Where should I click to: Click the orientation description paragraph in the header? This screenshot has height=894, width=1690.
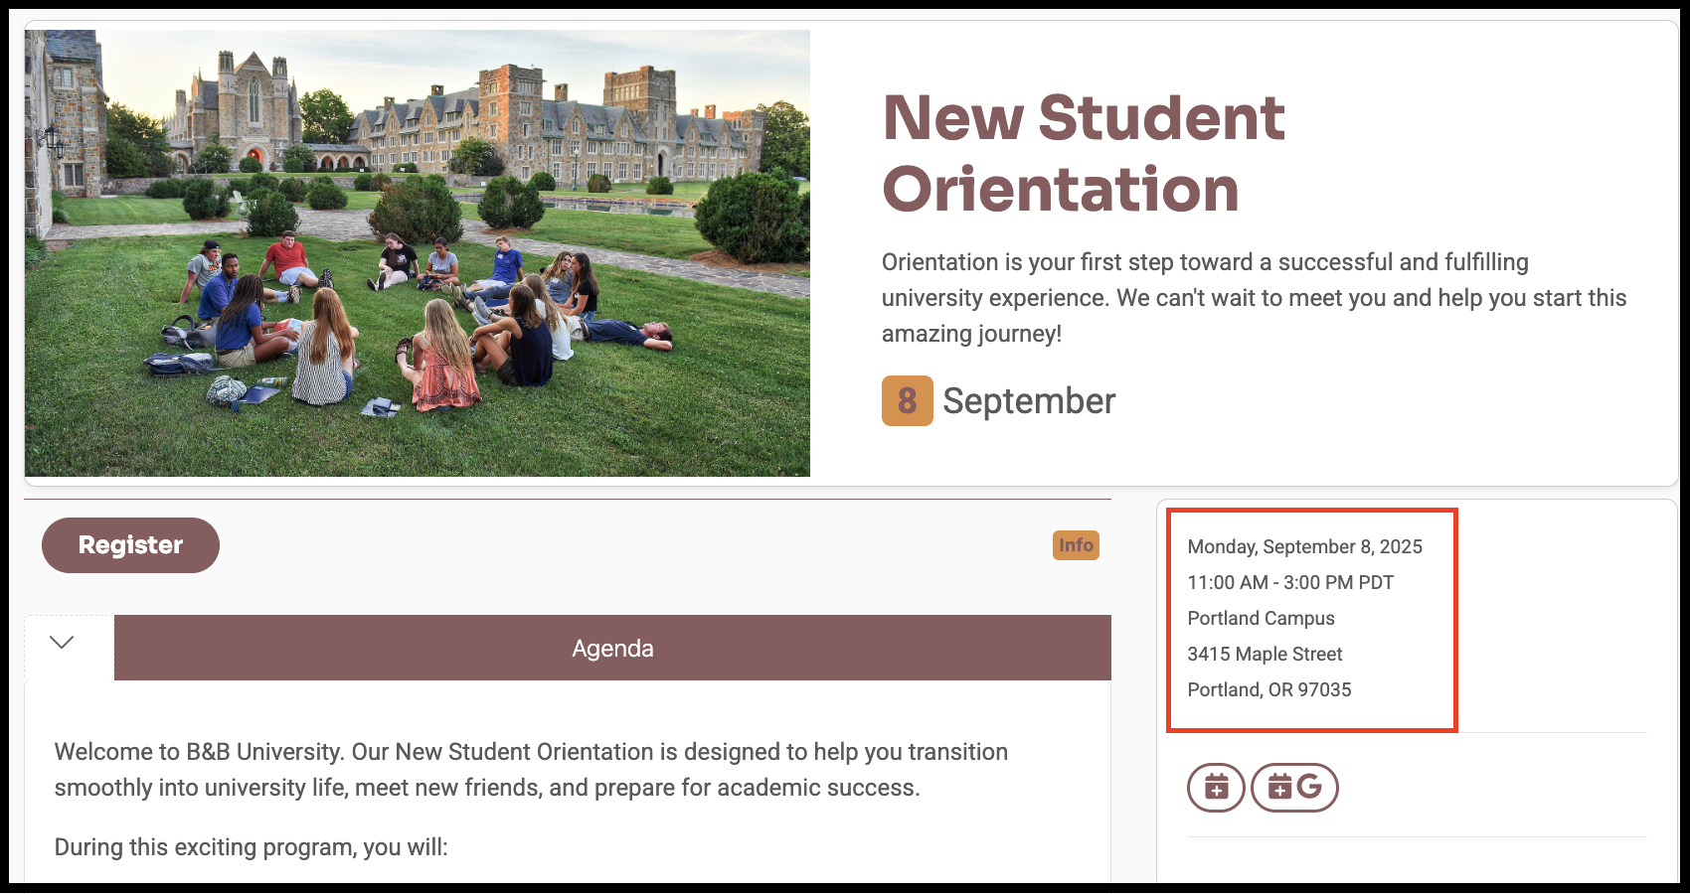pyautogui.click(x=1254, y=298)
